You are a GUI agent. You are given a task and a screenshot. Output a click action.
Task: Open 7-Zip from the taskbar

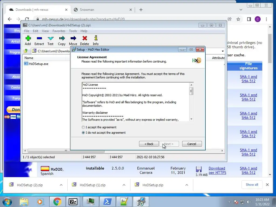73,202
